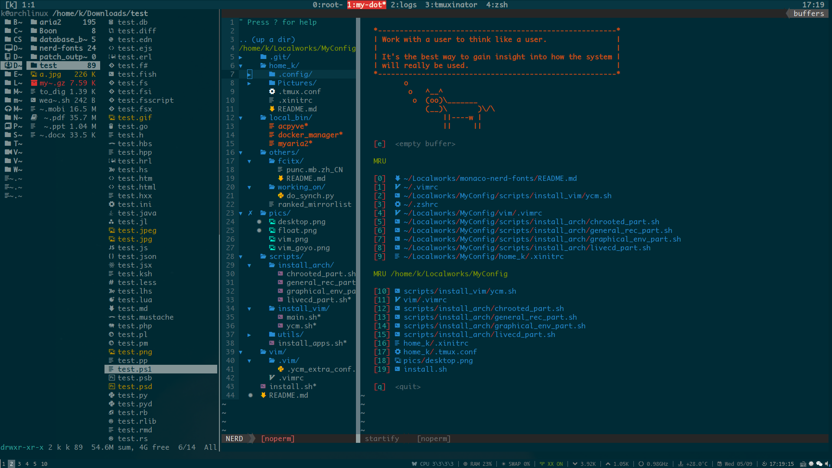This screenshot has width=832, height=468.
Task: Select the [q] quit entry in Startify
Action: [x=397, y=386]
